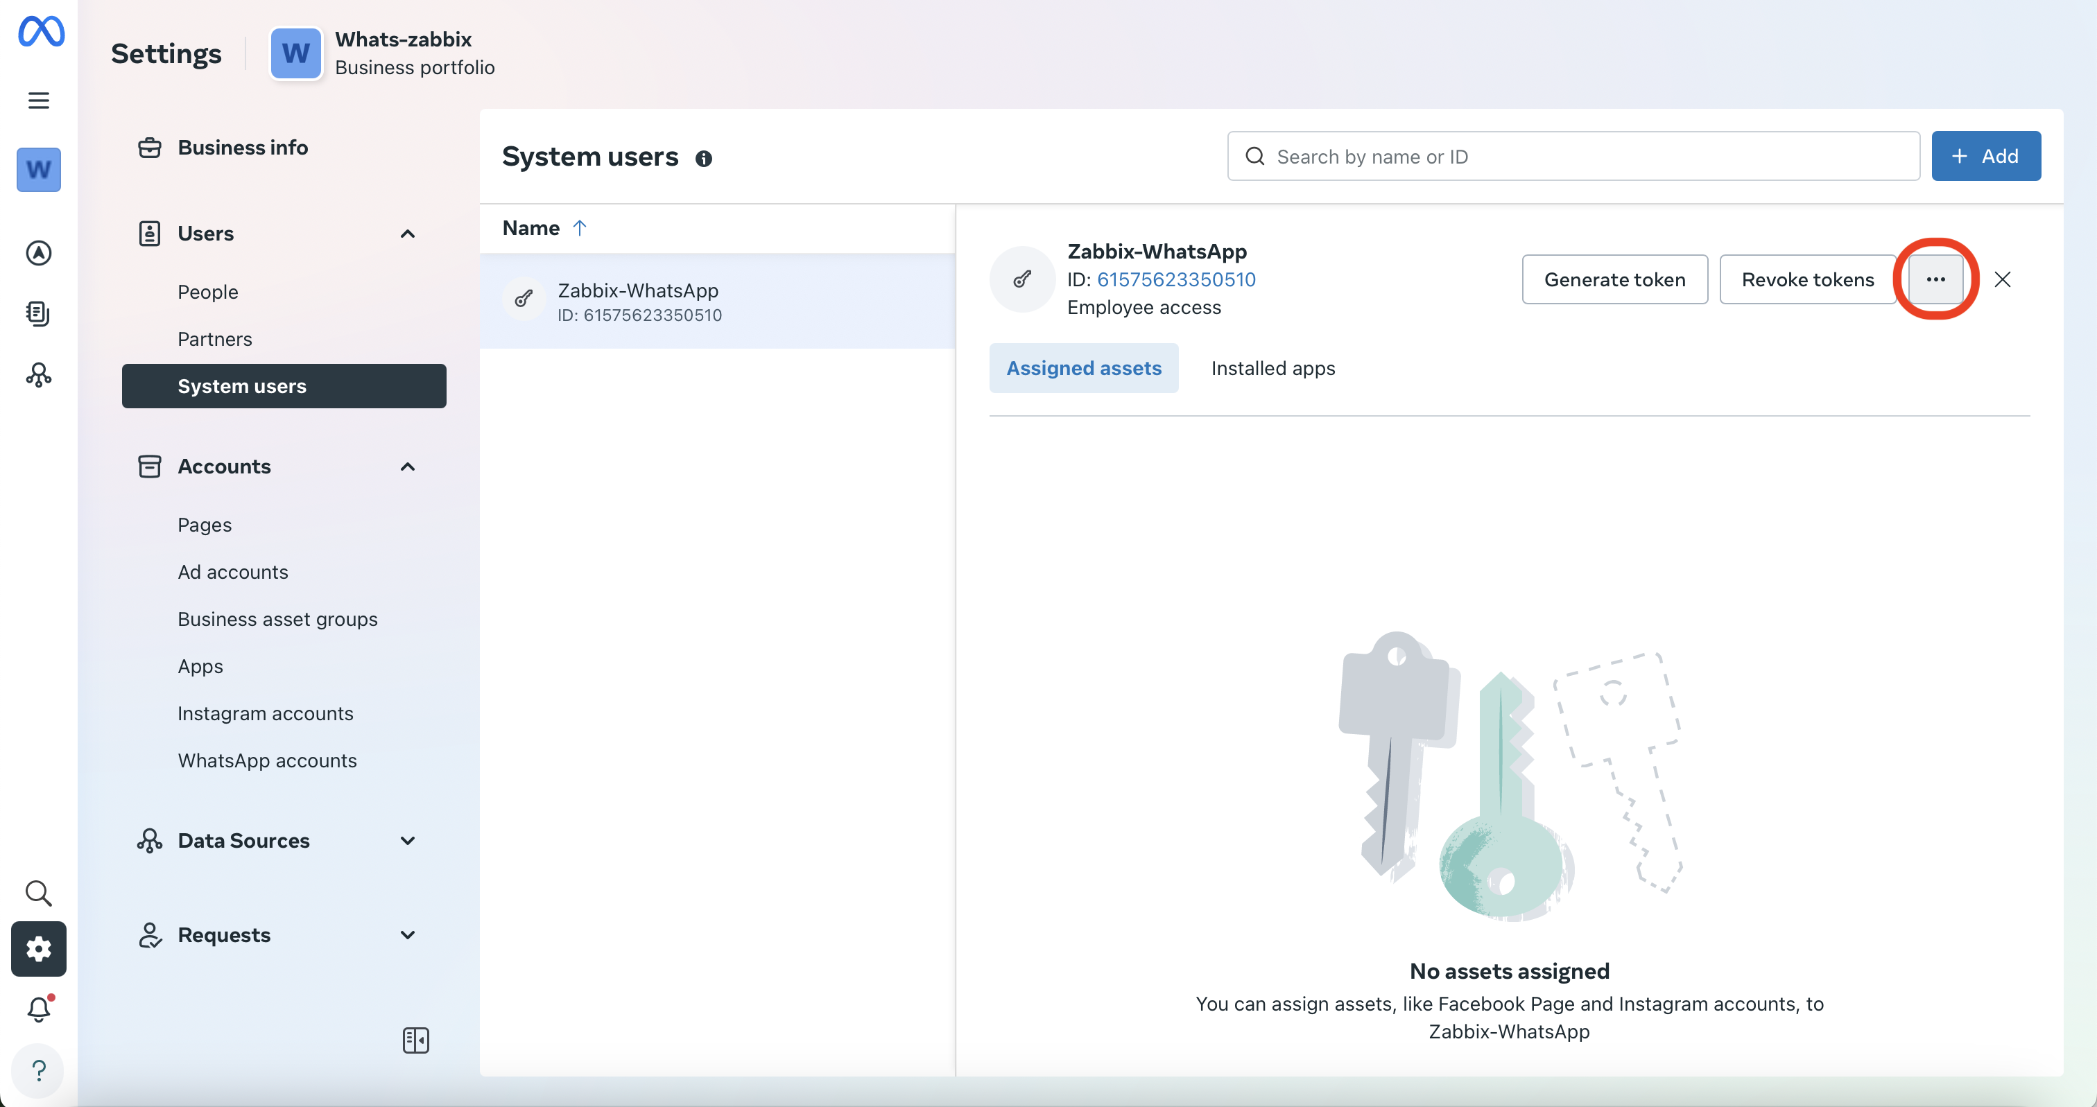Viewport: 2097px width, 1107px height.
Task: Open the hamburger menu in left rail
Action: click(x=38, y=100)
